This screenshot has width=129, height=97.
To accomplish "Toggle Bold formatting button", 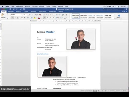I will [12, 18].
